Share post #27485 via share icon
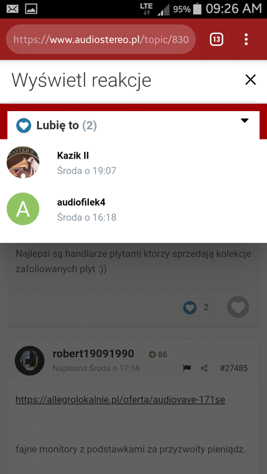Screen dimensions: 267x474 click(205, 368)
